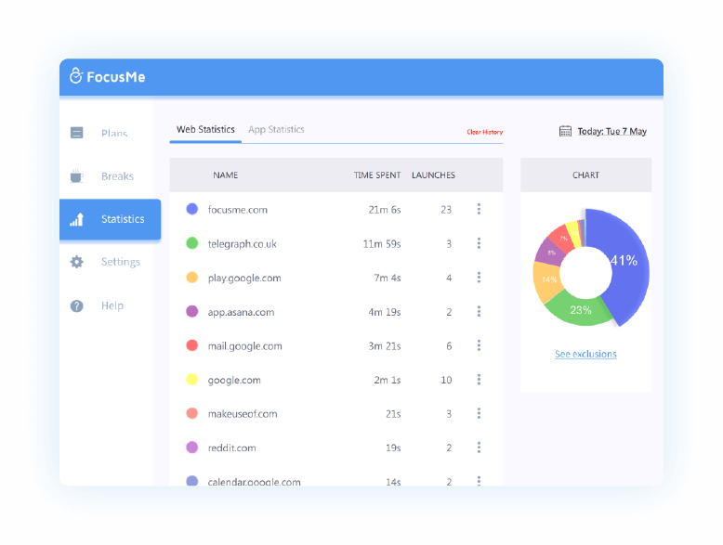
Task: Click the Today: Tue 7 May date
Action: pyautogui.click(x=611, y=131)
